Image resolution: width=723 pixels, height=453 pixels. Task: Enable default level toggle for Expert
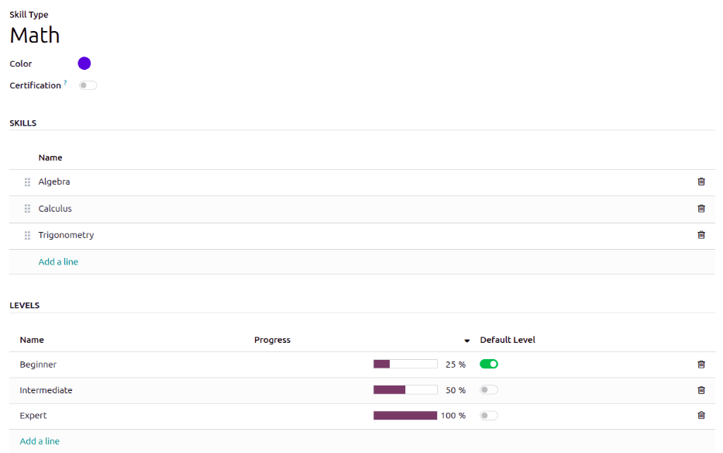click(x=488, y=416)
